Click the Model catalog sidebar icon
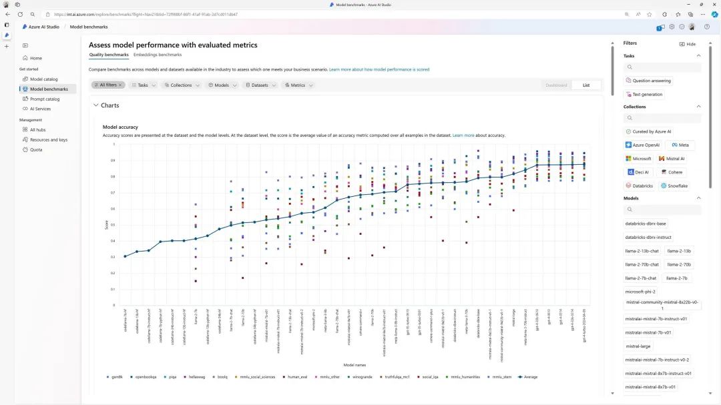The width and height of the screenshot is (721, 405). 25,79
